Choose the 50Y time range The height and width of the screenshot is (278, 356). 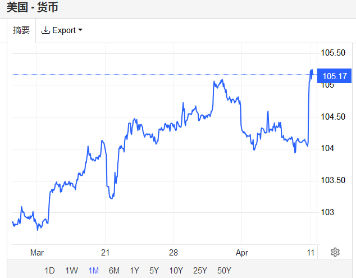coord(224,271)
